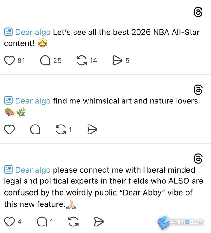Screen dimensions: 211x233
Task: Tap the Dear algo badge icon on the first post
Action: (8, 32)
